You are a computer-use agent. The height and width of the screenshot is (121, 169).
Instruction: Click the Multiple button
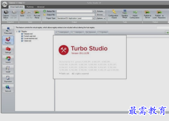(101, 11)
